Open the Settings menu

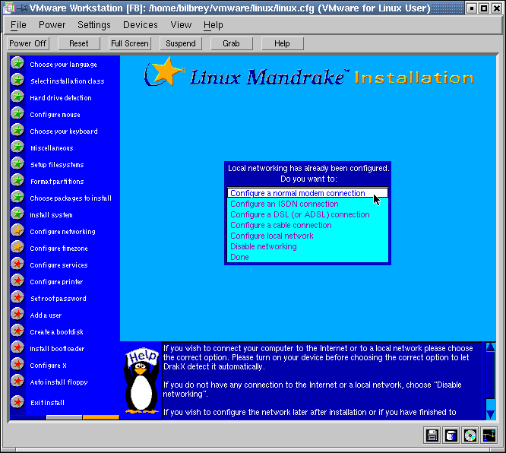click(94, 25)
